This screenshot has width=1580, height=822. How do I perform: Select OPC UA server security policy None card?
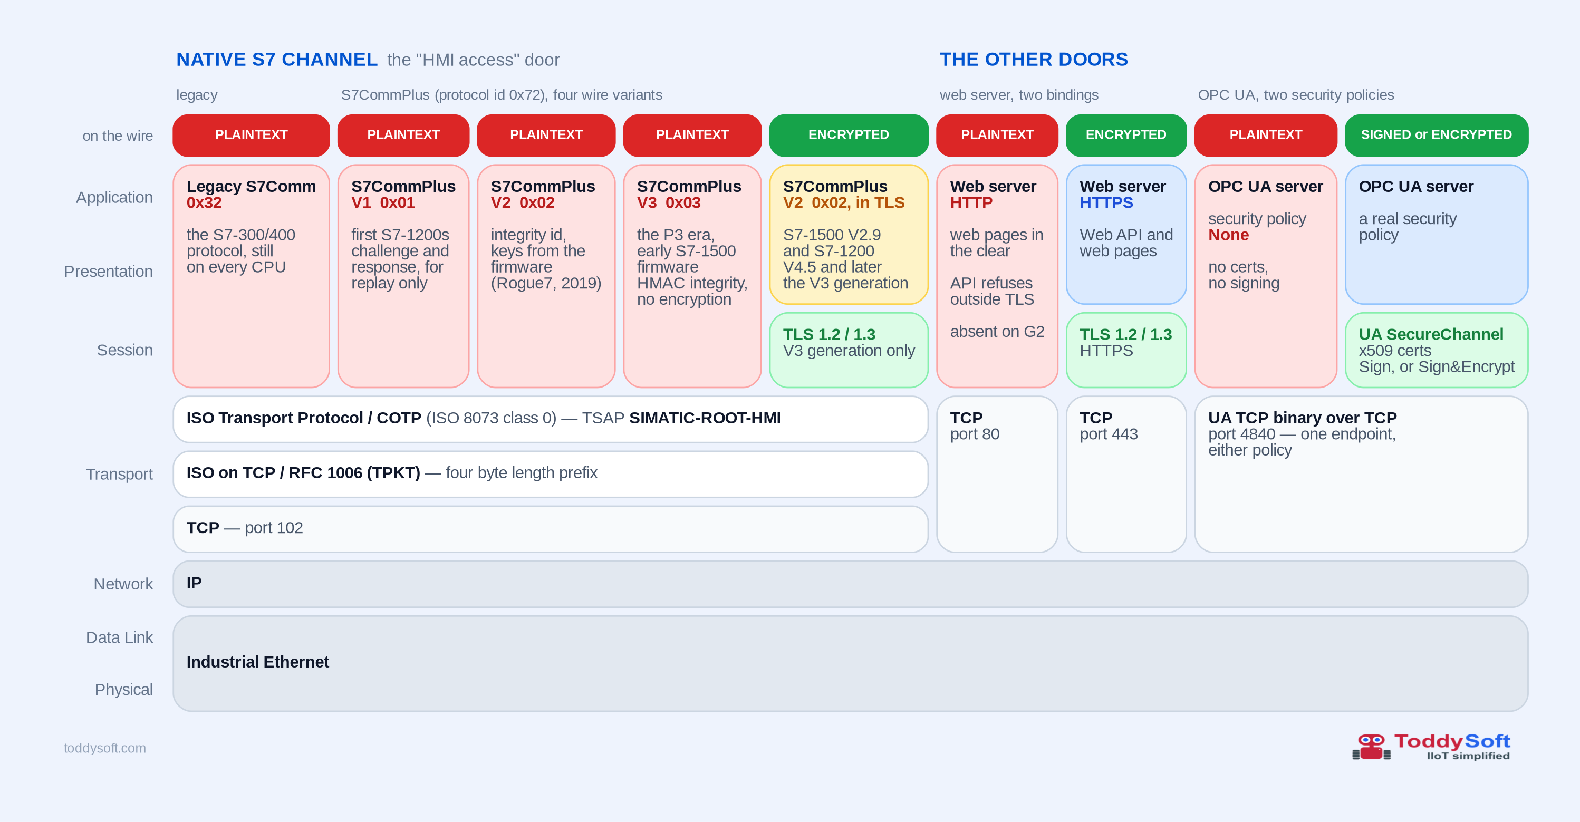[1266, 276]
